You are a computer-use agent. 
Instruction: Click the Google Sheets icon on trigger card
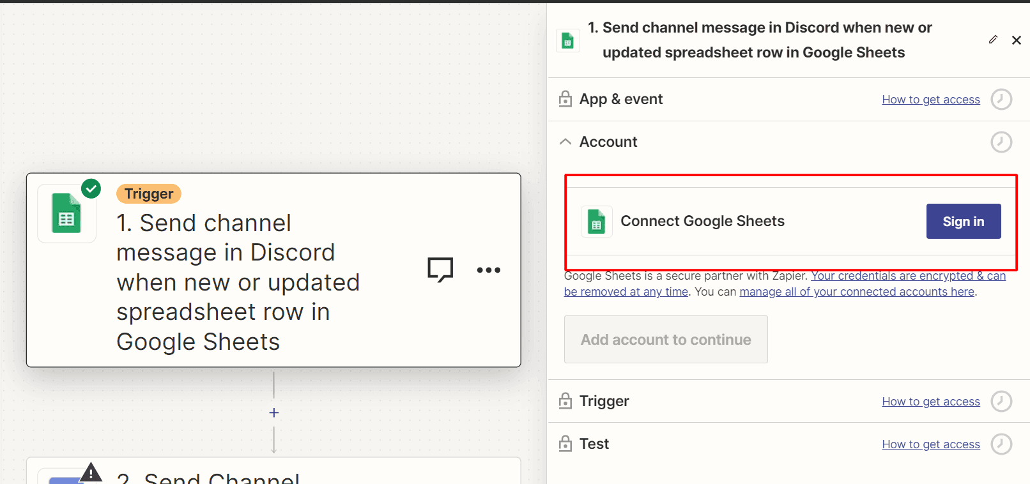tap(66, 214)
